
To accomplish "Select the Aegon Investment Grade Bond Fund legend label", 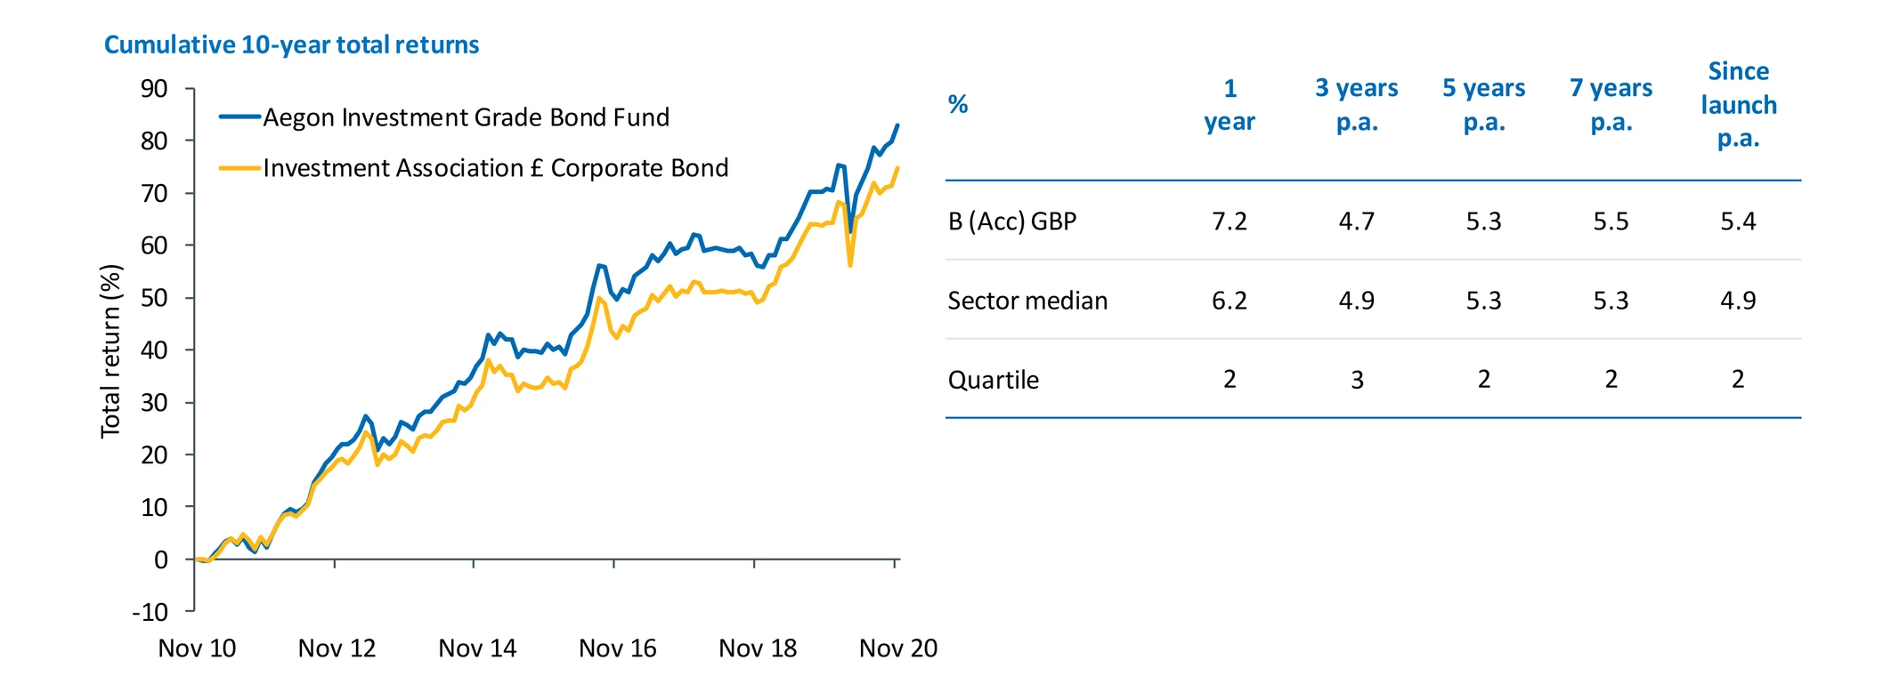I will click(x=466, y=117).
